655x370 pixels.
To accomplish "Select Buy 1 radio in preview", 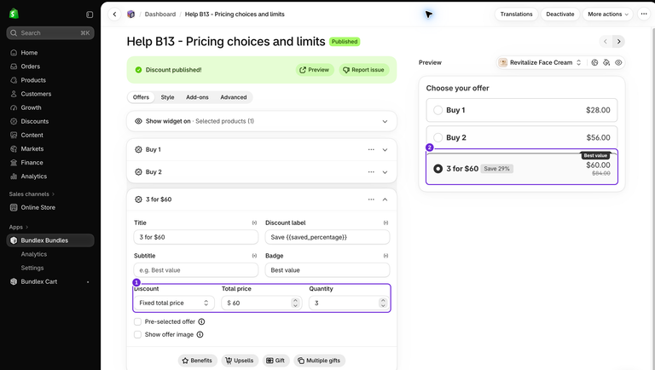I will click(x=438, y=110).
